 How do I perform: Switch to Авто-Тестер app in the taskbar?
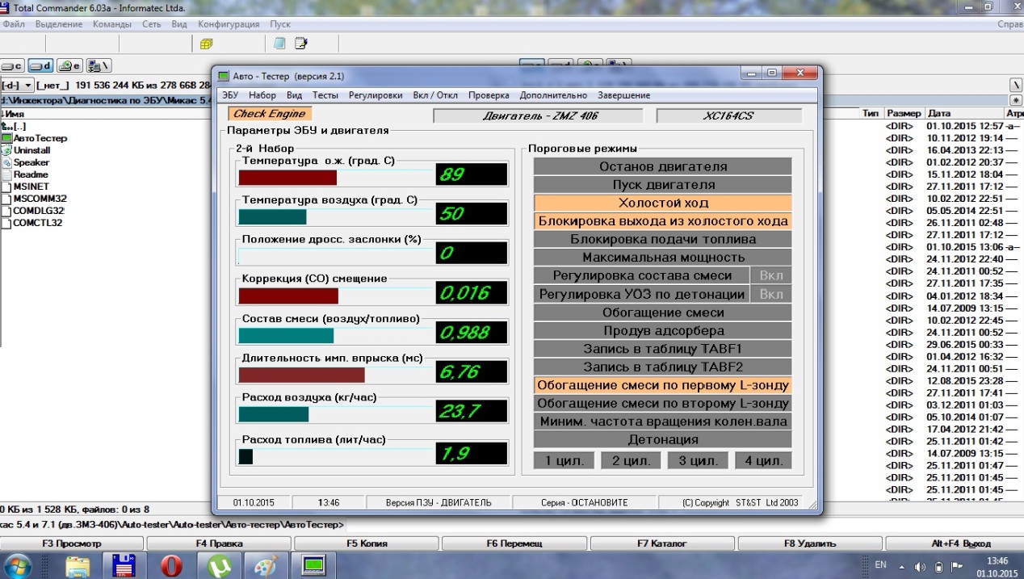click(313, 564)
